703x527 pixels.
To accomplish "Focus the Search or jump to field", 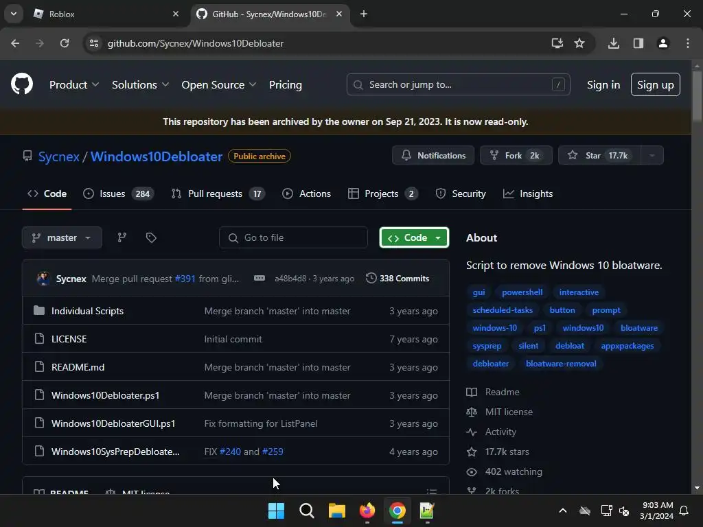I will (458, 84).
